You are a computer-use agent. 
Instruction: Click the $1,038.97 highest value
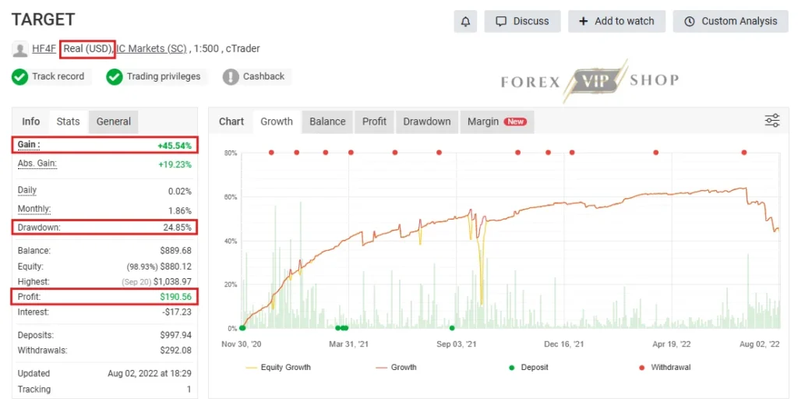coord(172,282)
